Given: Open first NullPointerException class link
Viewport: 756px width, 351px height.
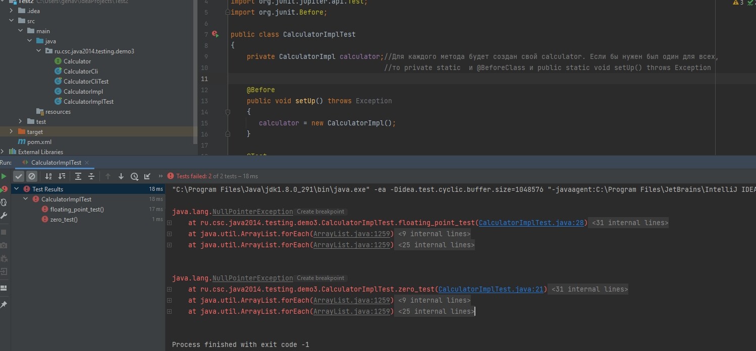Looking at the screenshot, I should coord(253,212).
